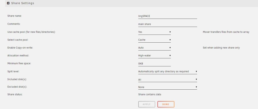Edit the Share name field lingSPACE
The width and height of the screenshot is (258, 109).
coord(167,16)
